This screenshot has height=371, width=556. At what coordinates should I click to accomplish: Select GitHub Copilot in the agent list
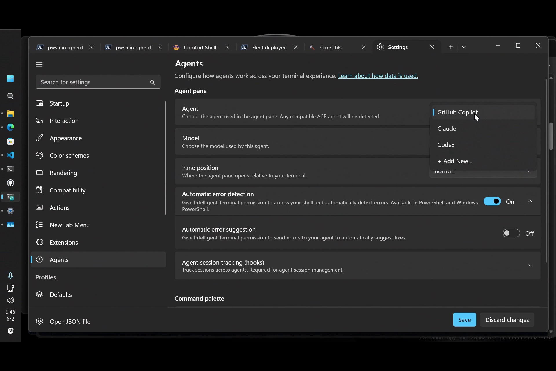pos(483,112)
